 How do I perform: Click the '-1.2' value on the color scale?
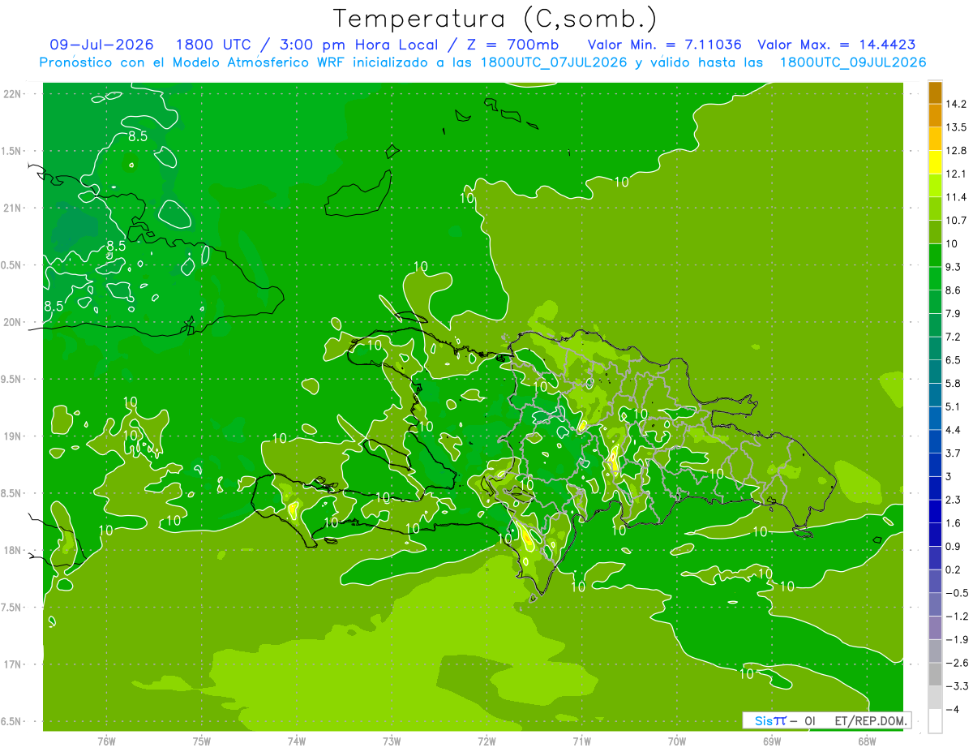click(x=957, y=616)
